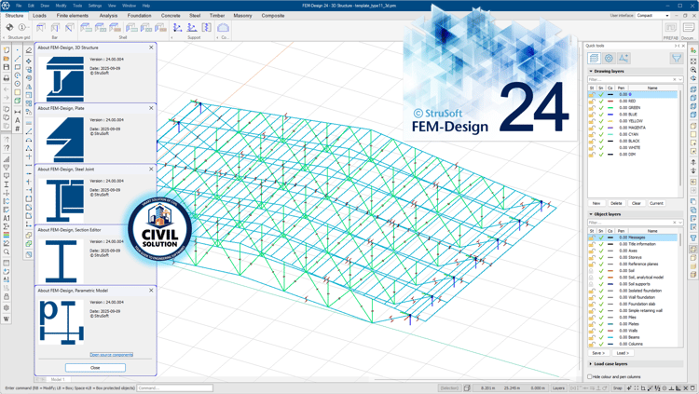
Task: Select the first Support tool icon
Action: coord(177,28)
